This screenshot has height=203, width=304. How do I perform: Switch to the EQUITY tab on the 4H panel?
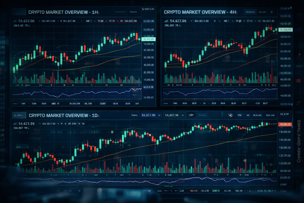[x=262, y=12]
